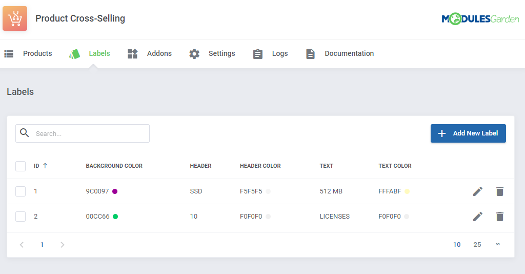Click the Header column header
525x274 pixels.
click(x=200, y=166)
